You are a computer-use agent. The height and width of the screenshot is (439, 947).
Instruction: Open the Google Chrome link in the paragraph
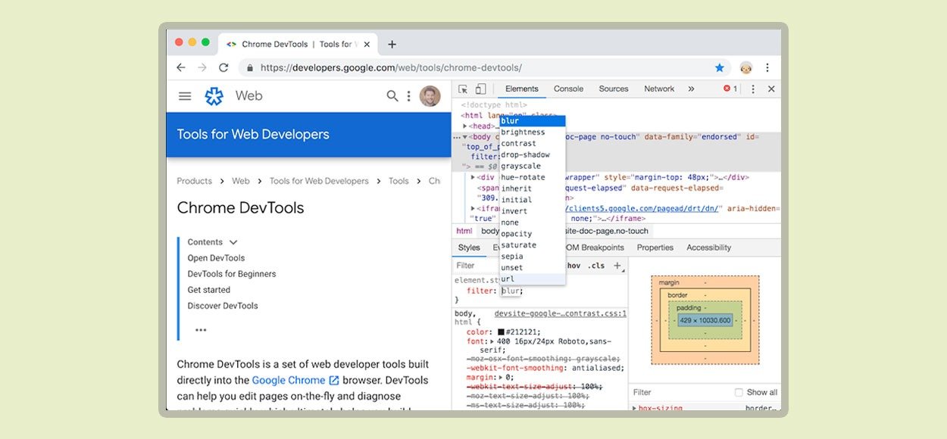pos(289,381)
